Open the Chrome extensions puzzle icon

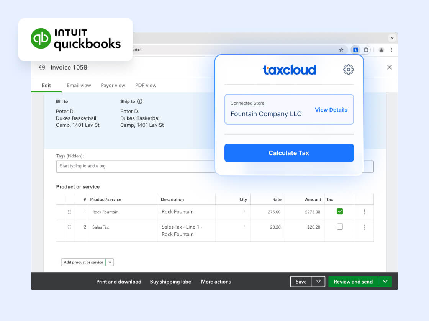pyautogui.click(x=365, y=50)
